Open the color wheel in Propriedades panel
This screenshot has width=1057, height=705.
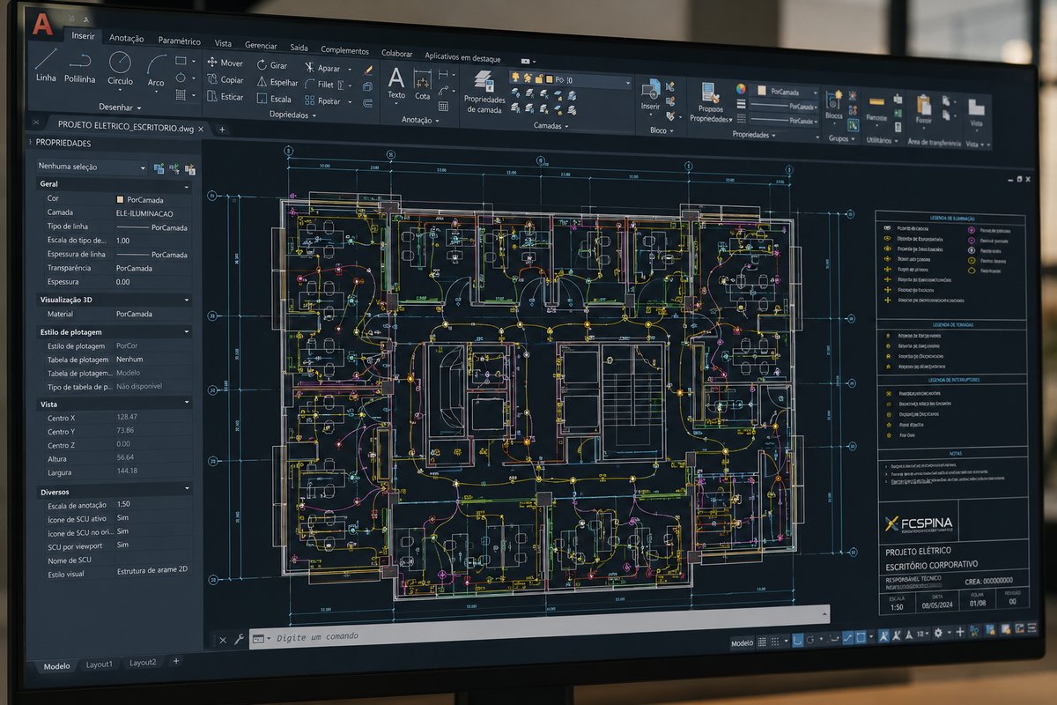coord(741,88)
